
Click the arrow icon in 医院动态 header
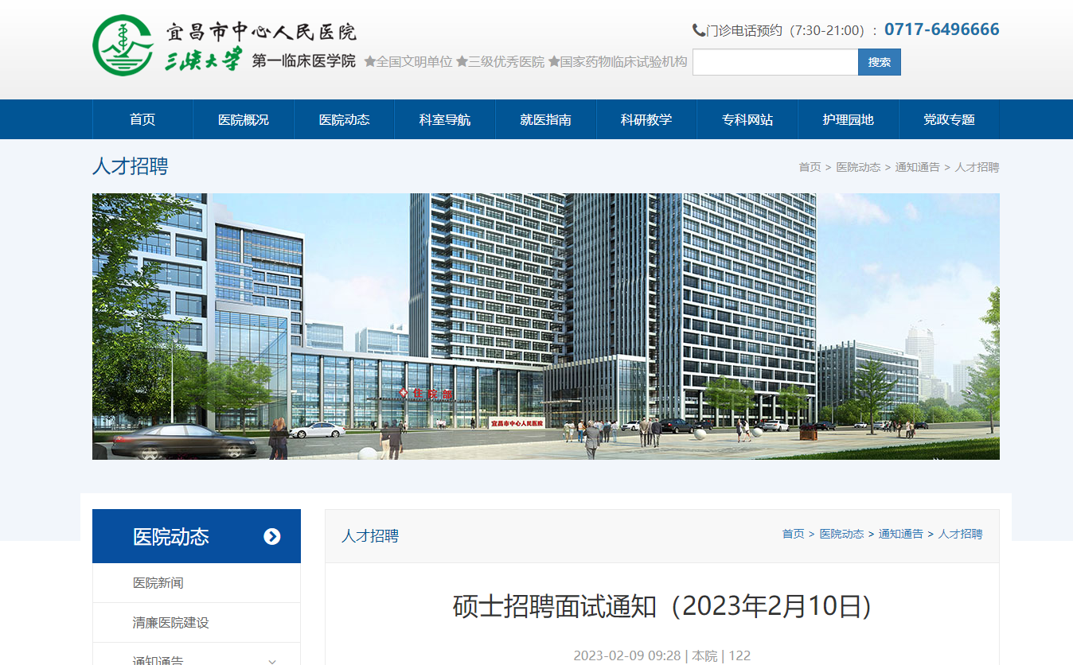pyautogui.click(x=272, y=537)
